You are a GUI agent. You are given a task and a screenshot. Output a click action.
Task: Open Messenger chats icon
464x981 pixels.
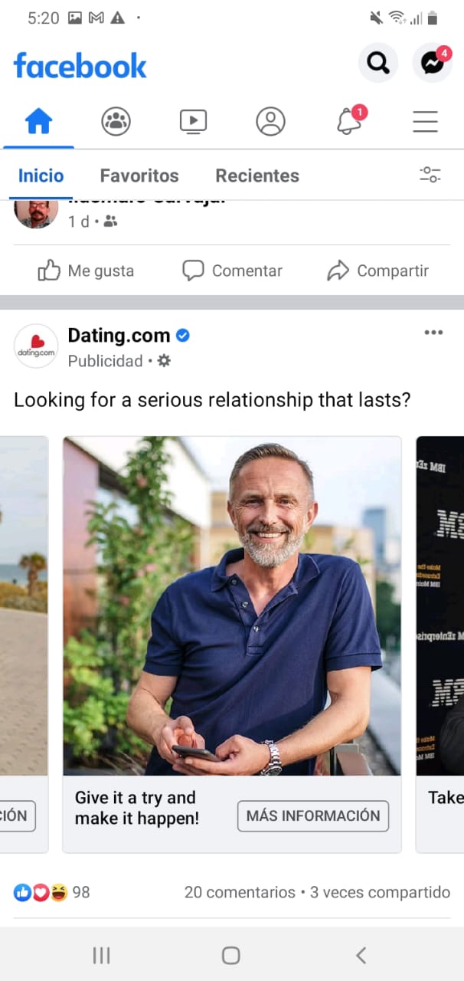(433, 63)
